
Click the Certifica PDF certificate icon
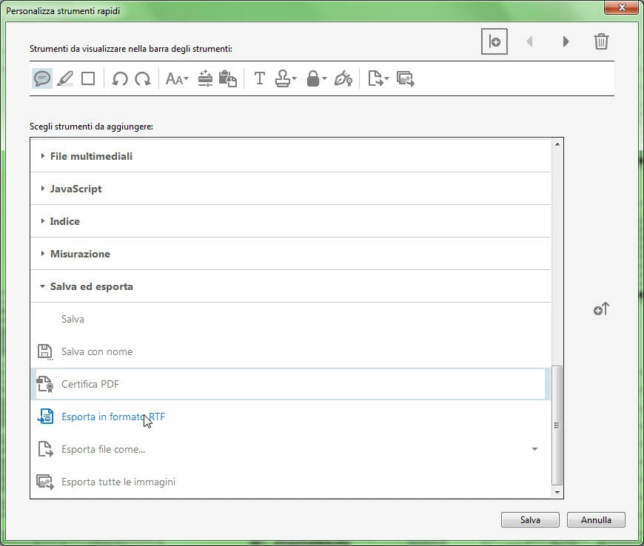pos(45,384)
